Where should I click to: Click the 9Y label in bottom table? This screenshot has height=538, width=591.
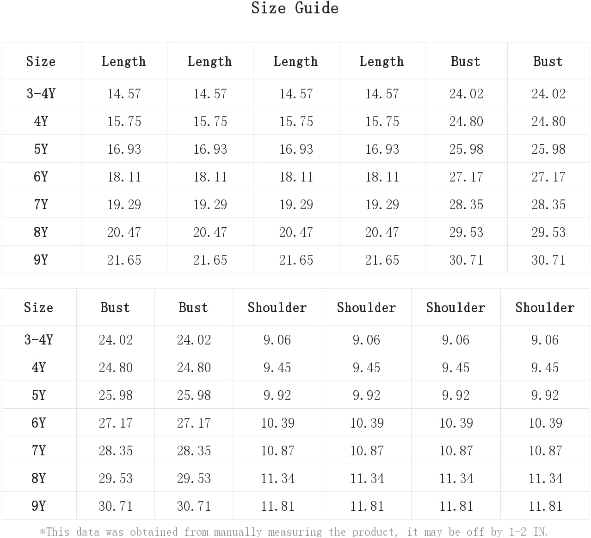[x=39, y=506]
